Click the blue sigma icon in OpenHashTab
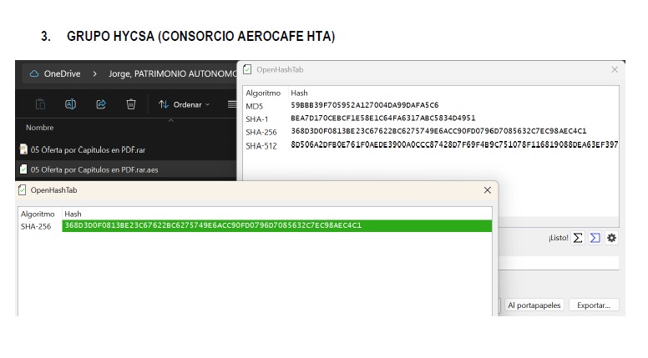648x358 pixels. [595, 238]
